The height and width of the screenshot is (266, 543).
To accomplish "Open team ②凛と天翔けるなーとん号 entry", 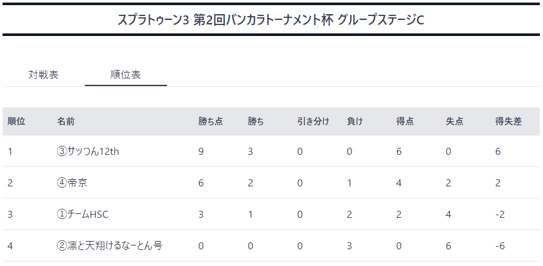I will (109, 245).
